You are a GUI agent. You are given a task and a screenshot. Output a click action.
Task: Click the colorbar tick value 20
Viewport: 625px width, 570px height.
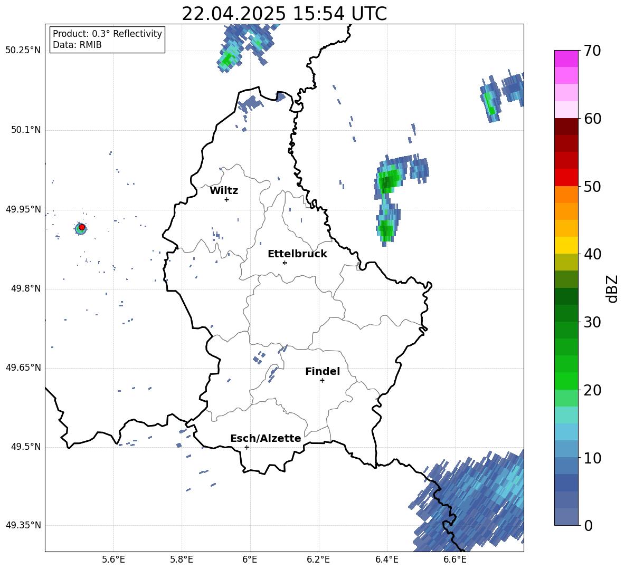[592, 390]
